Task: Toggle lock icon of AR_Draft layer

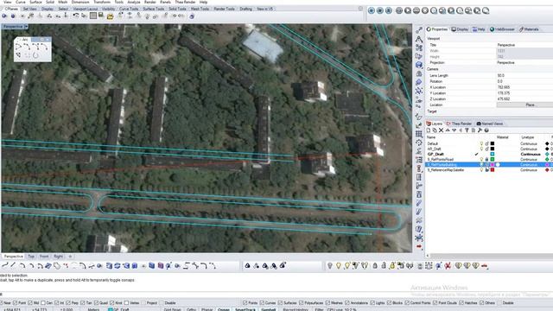Action: point(487,149)
